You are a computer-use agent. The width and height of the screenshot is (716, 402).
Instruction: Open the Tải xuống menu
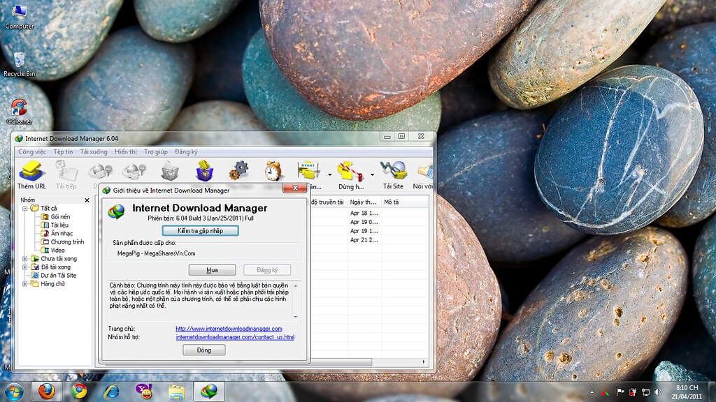pos(94,151)
